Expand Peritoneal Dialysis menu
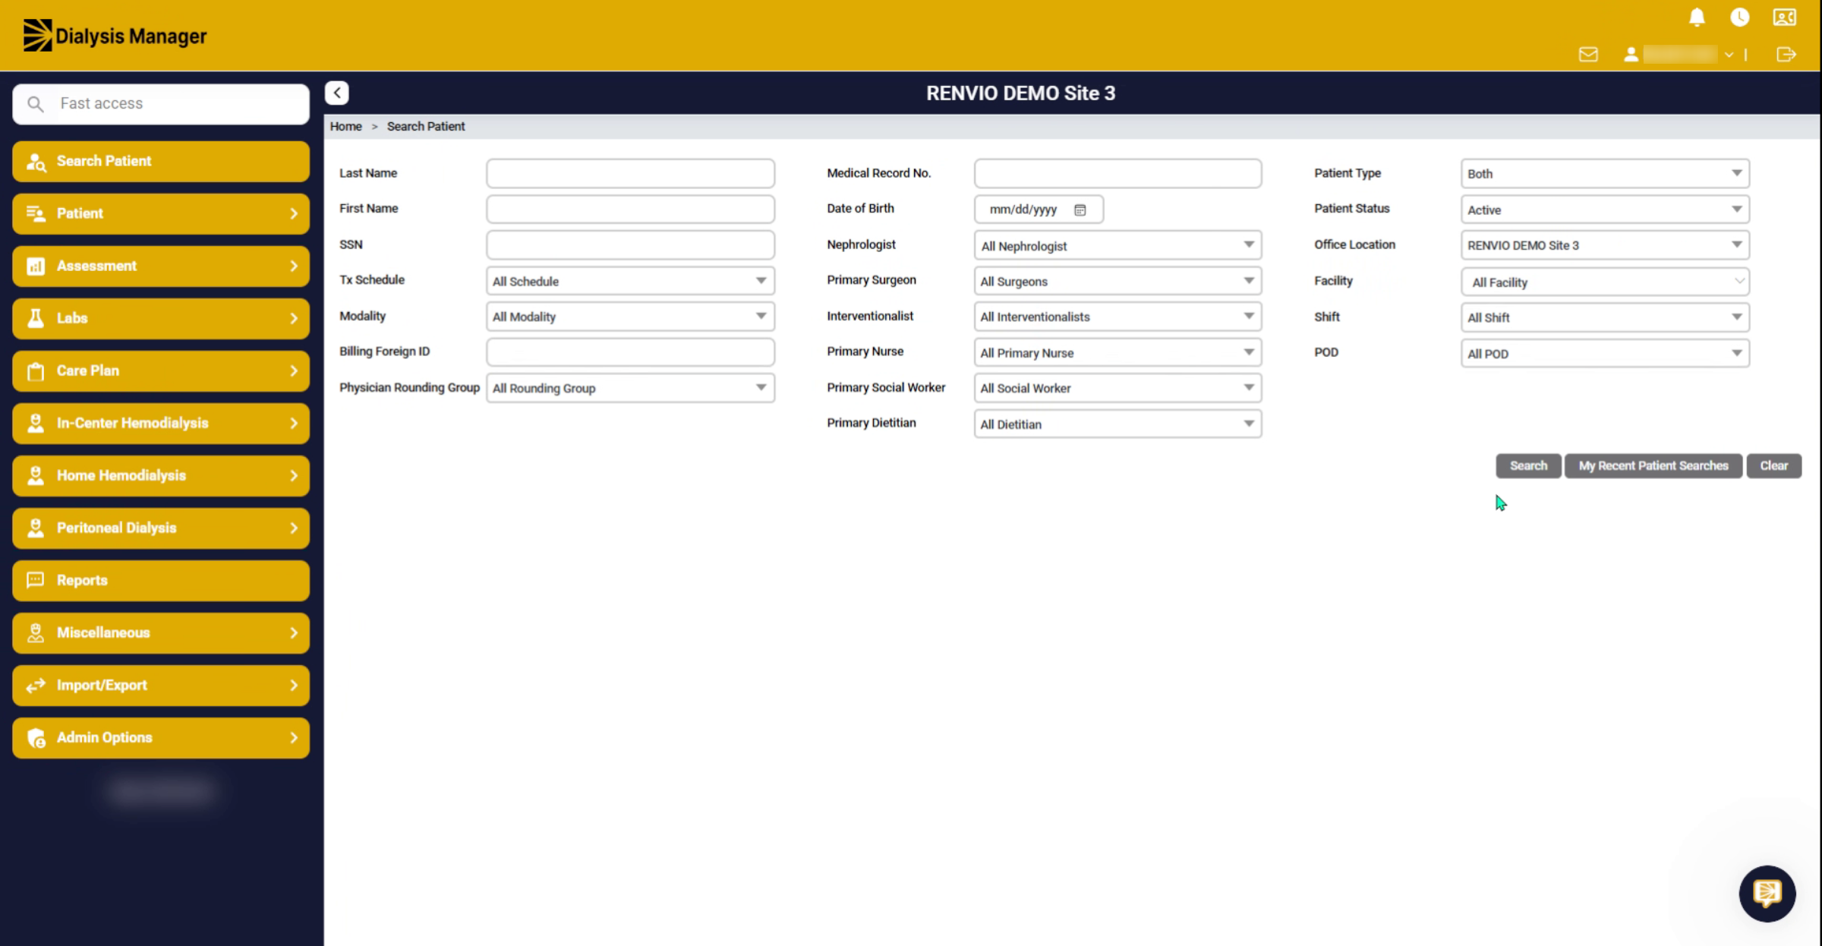Screen dimensions: 1822x946 point(161,528)
